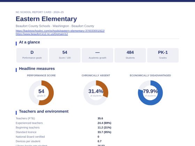Click the 'Experienced teachers' row label
The width and height of the screenshot is (195, 146).
coord(29,123)
